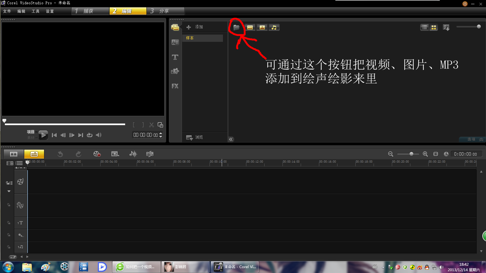Show all visible tracks toggle

click(x=10, y=163)
